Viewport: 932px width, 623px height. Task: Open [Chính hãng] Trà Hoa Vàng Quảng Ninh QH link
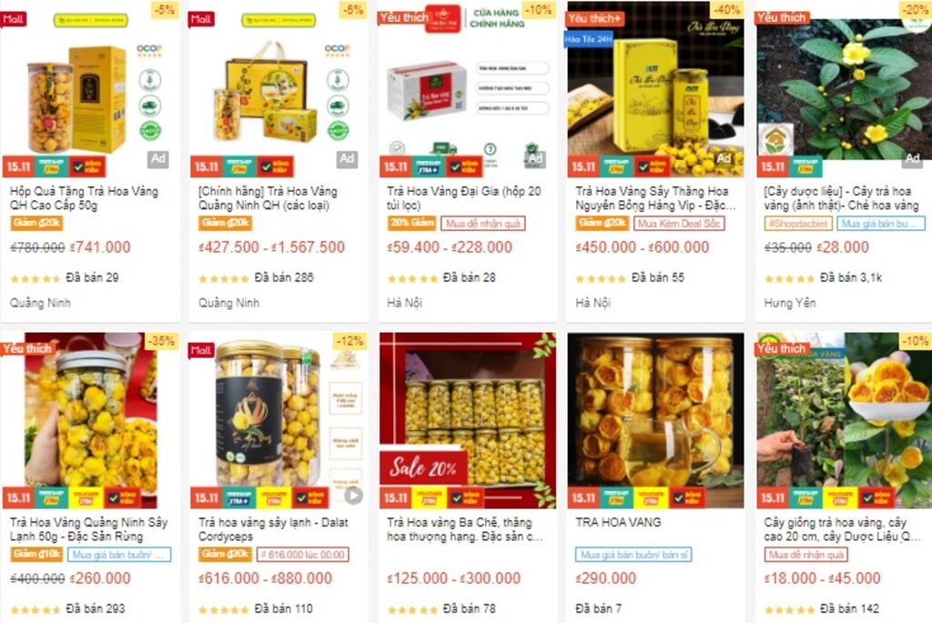(x=268, y=198)
